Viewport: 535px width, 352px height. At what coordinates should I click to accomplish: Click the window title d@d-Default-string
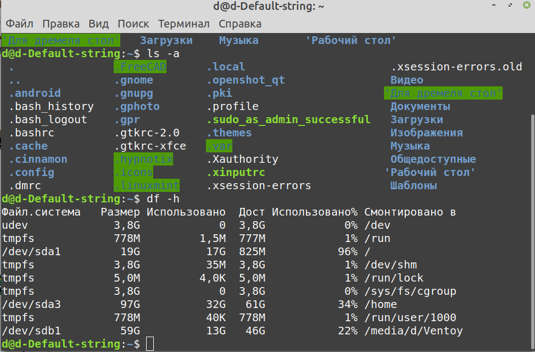[x=267, y=7]
